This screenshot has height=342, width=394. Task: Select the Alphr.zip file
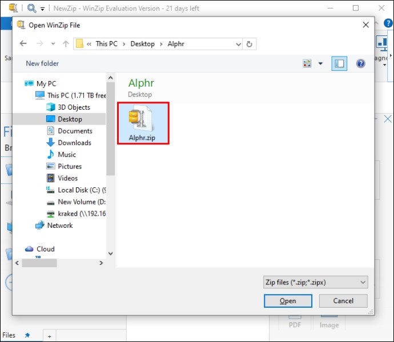coord(143,123)
